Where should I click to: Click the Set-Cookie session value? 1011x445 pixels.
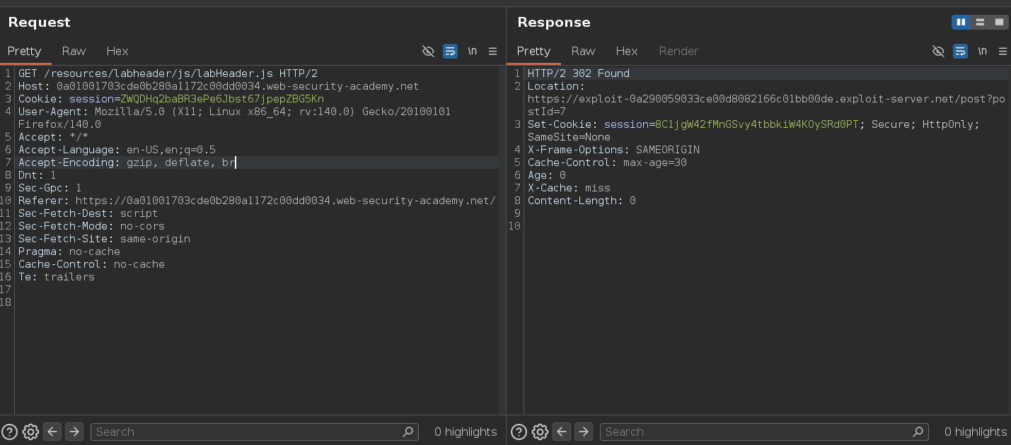[x=757, y=124]
